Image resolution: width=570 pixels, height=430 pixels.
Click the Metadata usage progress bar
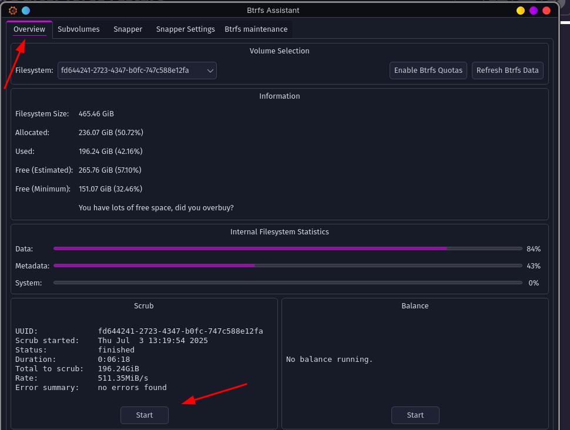point(287,266)
